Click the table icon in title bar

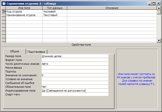pyautogui.click(x=4, y=4)
